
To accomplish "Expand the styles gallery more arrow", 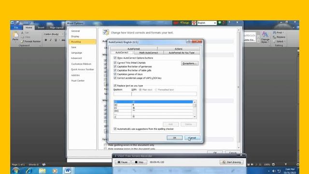I will (x=258, y=41).
